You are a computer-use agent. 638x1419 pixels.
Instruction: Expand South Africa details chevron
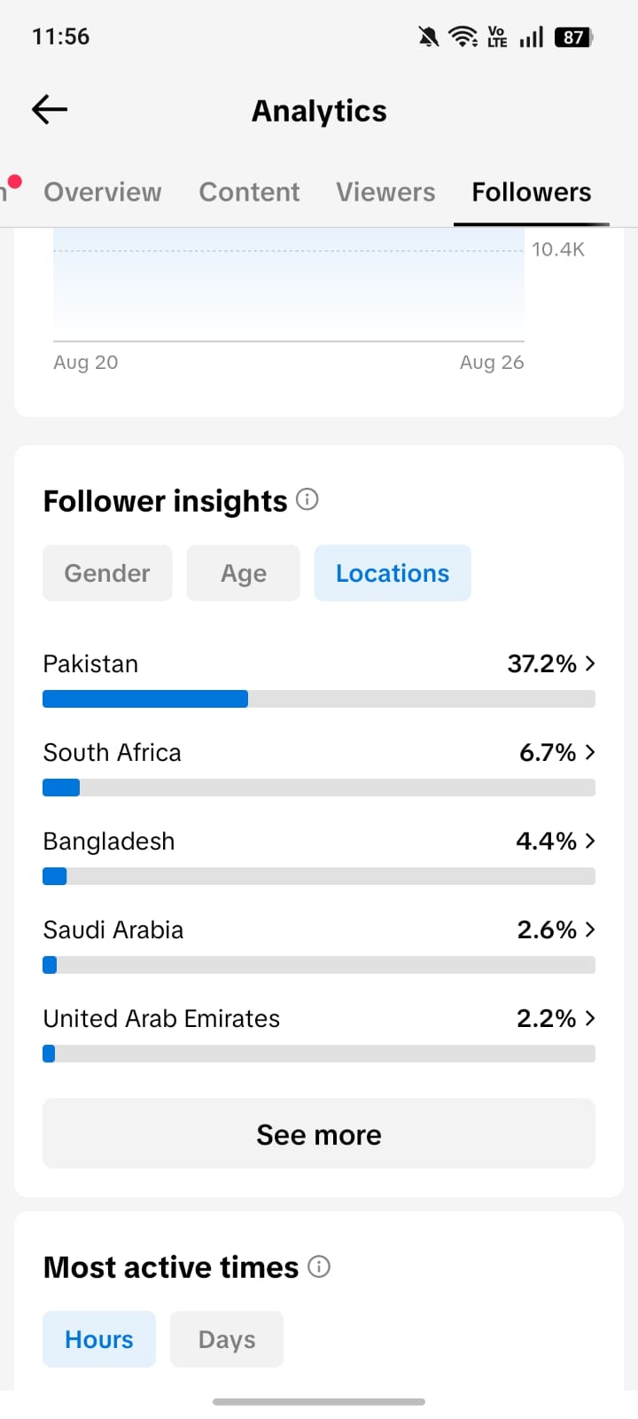[590, 752]
